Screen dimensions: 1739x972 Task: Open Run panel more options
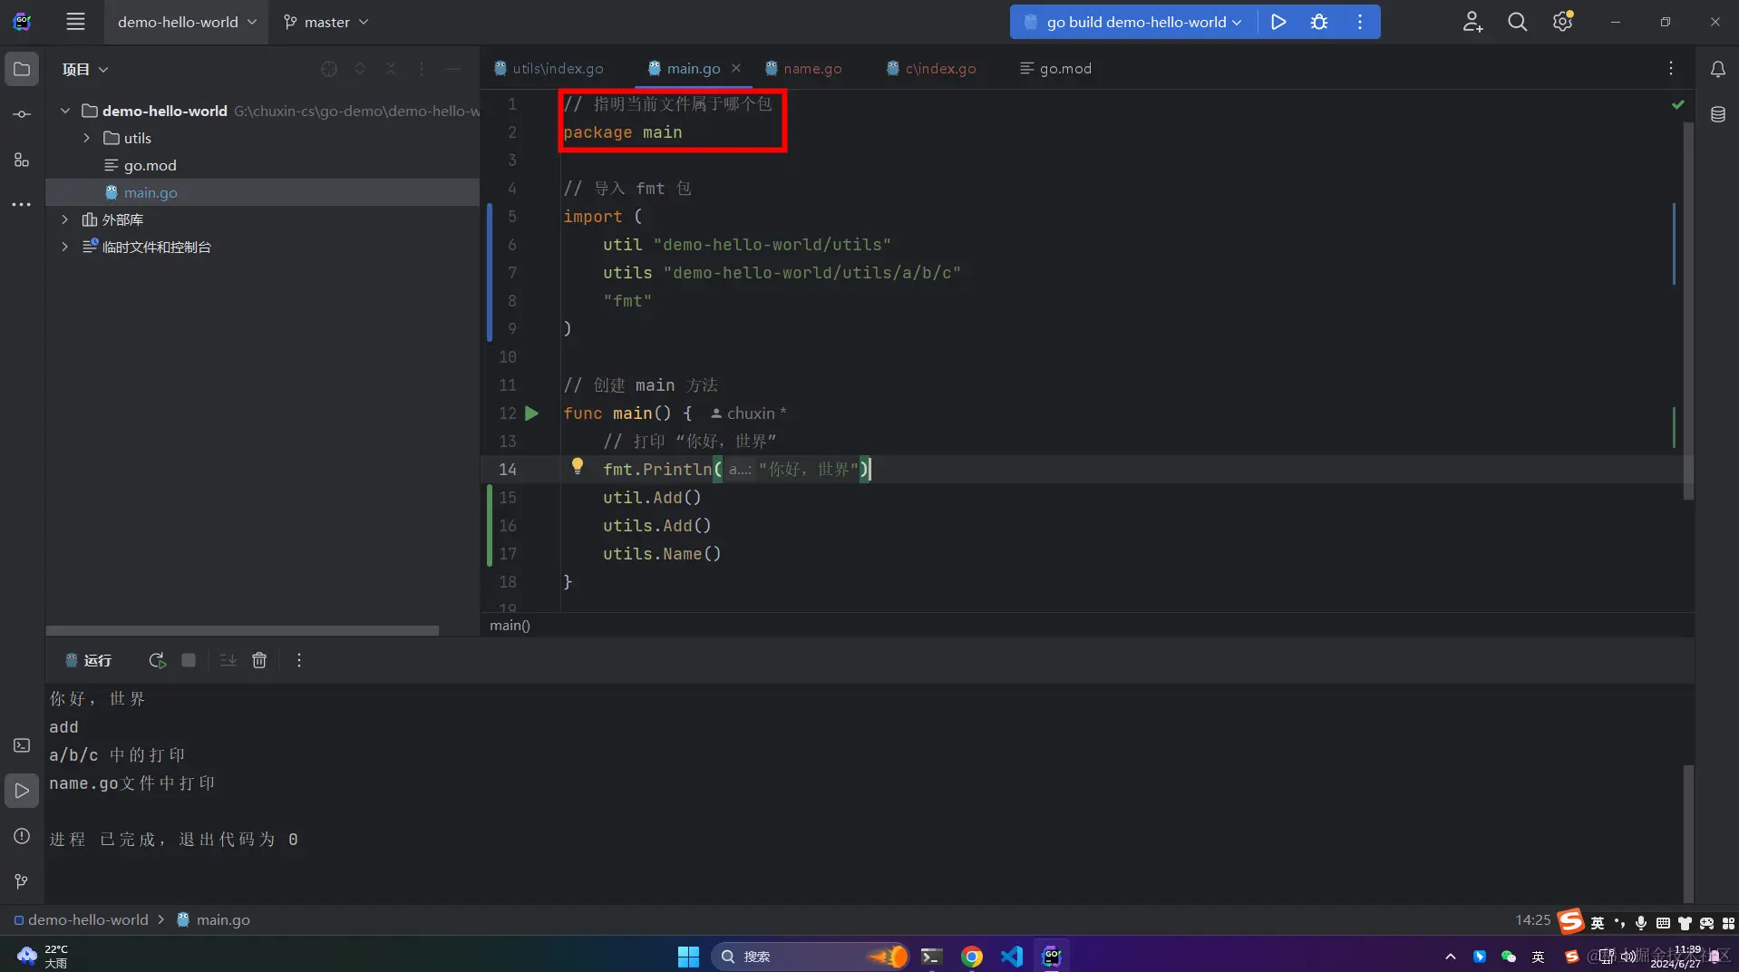coord(299,660)
